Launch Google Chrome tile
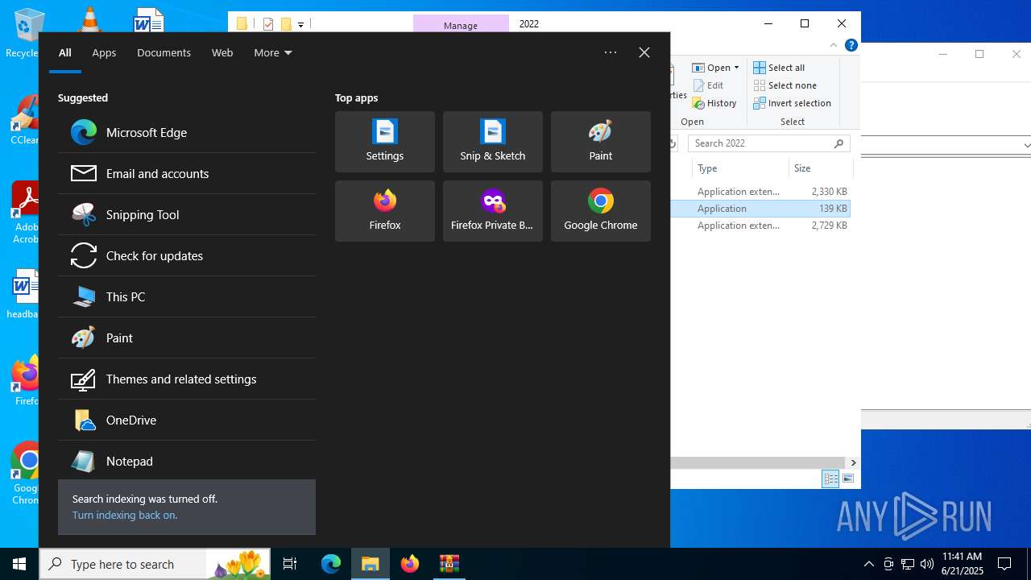This screenshot has height=580, width=1031. point(601,211)
